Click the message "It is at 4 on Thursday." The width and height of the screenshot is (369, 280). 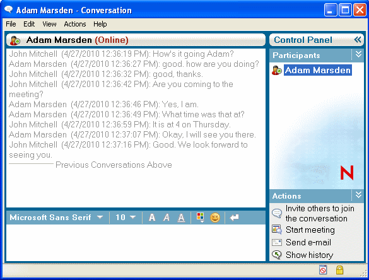coord(192,124)
